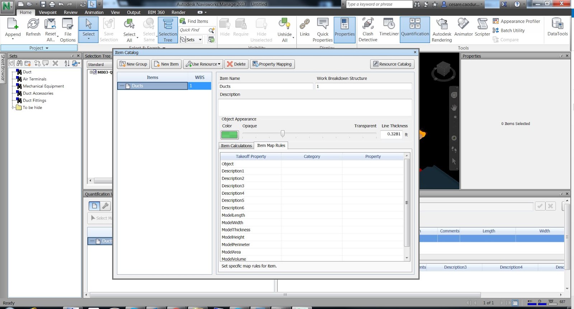Open Appearance Profiler

516,21
